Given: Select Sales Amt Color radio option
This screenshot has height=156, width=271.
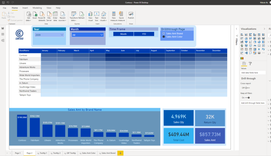Looking at the screenshot, I should [164, 37].
